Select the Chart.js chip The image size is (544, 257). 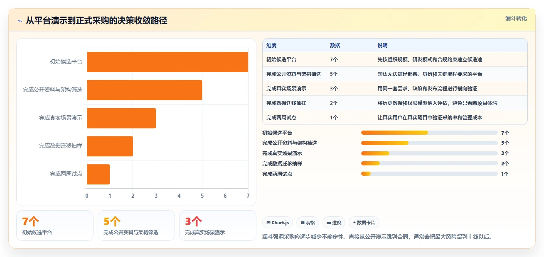278,223
